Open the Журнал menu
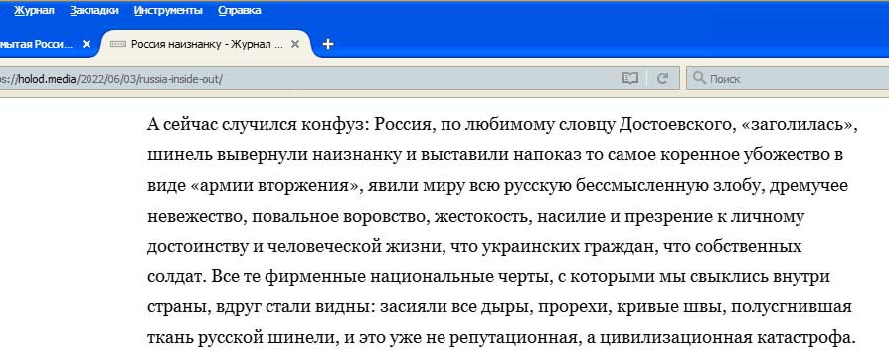 [34, 10]
